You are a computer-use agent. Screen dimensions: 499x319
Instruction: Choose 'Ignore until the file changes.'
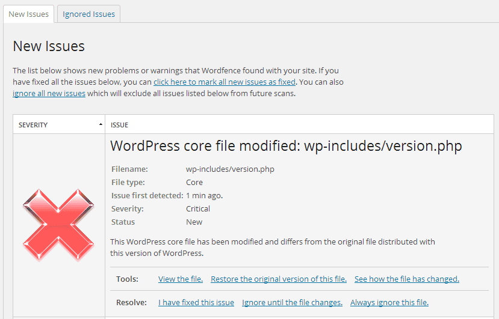[292, 302]
